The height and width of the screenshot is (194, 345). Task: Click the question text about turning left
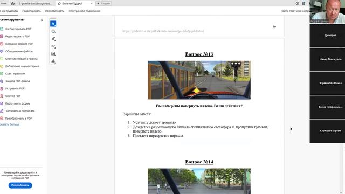tap(199, 106)
